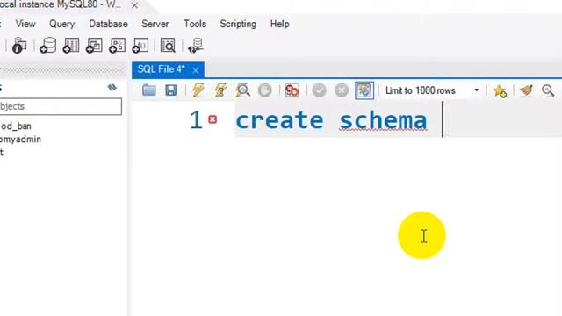
Task: Stop the executing query
Action: click(265, 90)
